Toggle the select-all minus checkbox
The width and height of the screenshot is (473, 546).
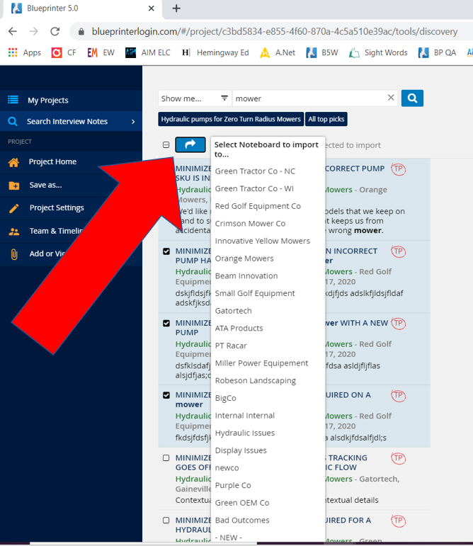[166, 145]
